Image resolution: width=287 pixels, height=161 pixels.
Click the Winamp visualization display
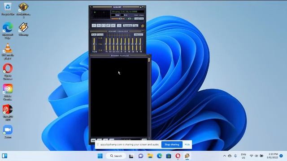point(100,14)
